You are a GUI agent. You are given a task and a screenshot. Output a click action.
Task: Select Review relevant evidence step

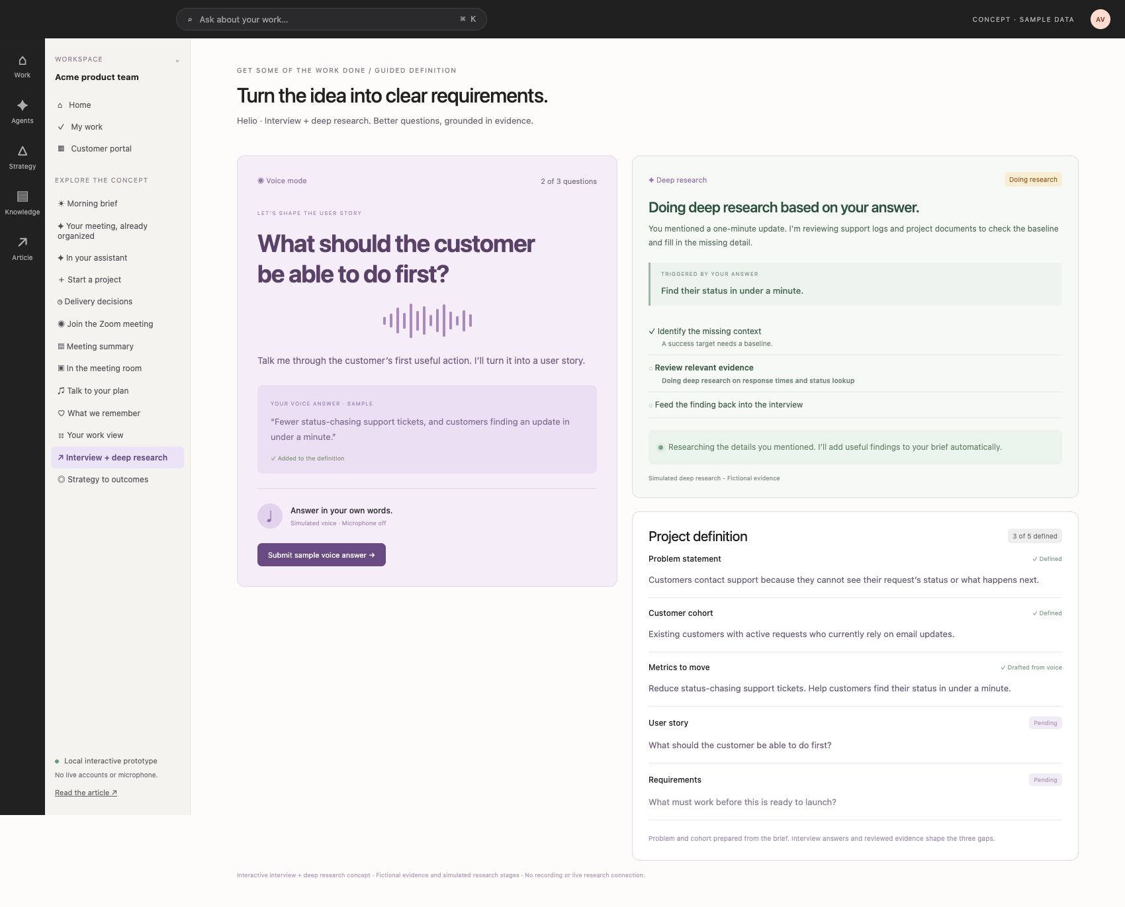855,374
